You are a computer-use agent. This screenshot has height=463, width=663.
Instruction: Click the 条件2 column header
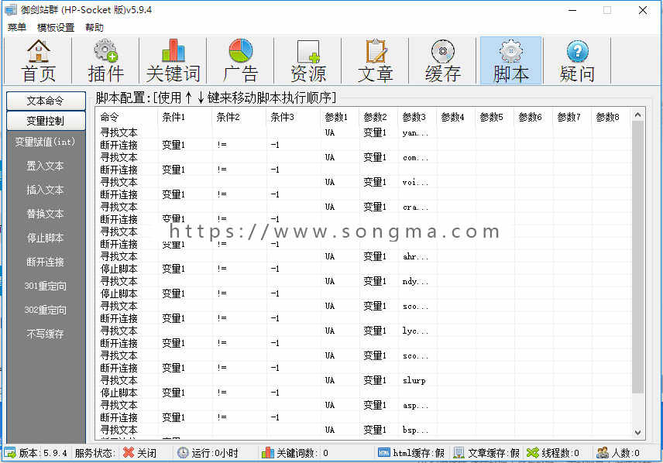239,117
